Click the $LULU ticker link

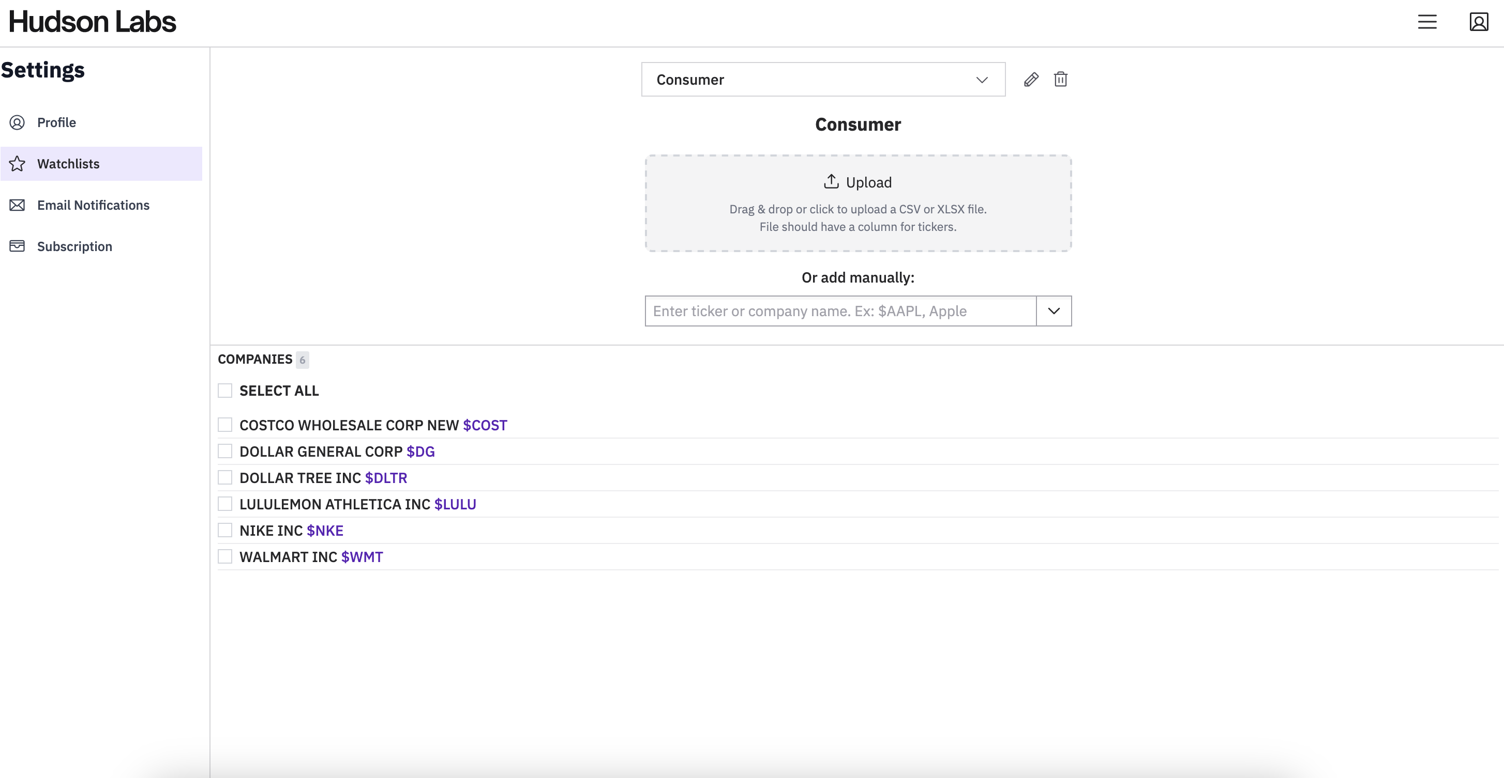(x=455, y=505)
